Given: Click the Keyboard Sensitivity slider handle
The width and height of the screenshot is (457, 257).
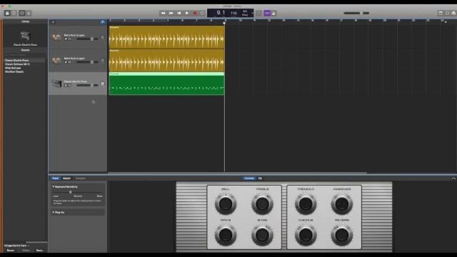Looking at the screenshot, I should [x=70, y=192].
